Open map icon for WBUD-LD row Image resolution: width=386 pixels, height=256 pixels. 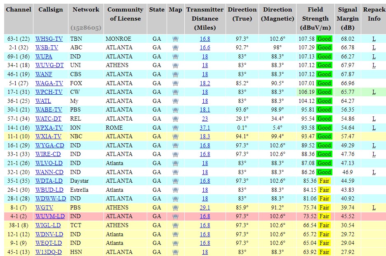tap(175, 190)
